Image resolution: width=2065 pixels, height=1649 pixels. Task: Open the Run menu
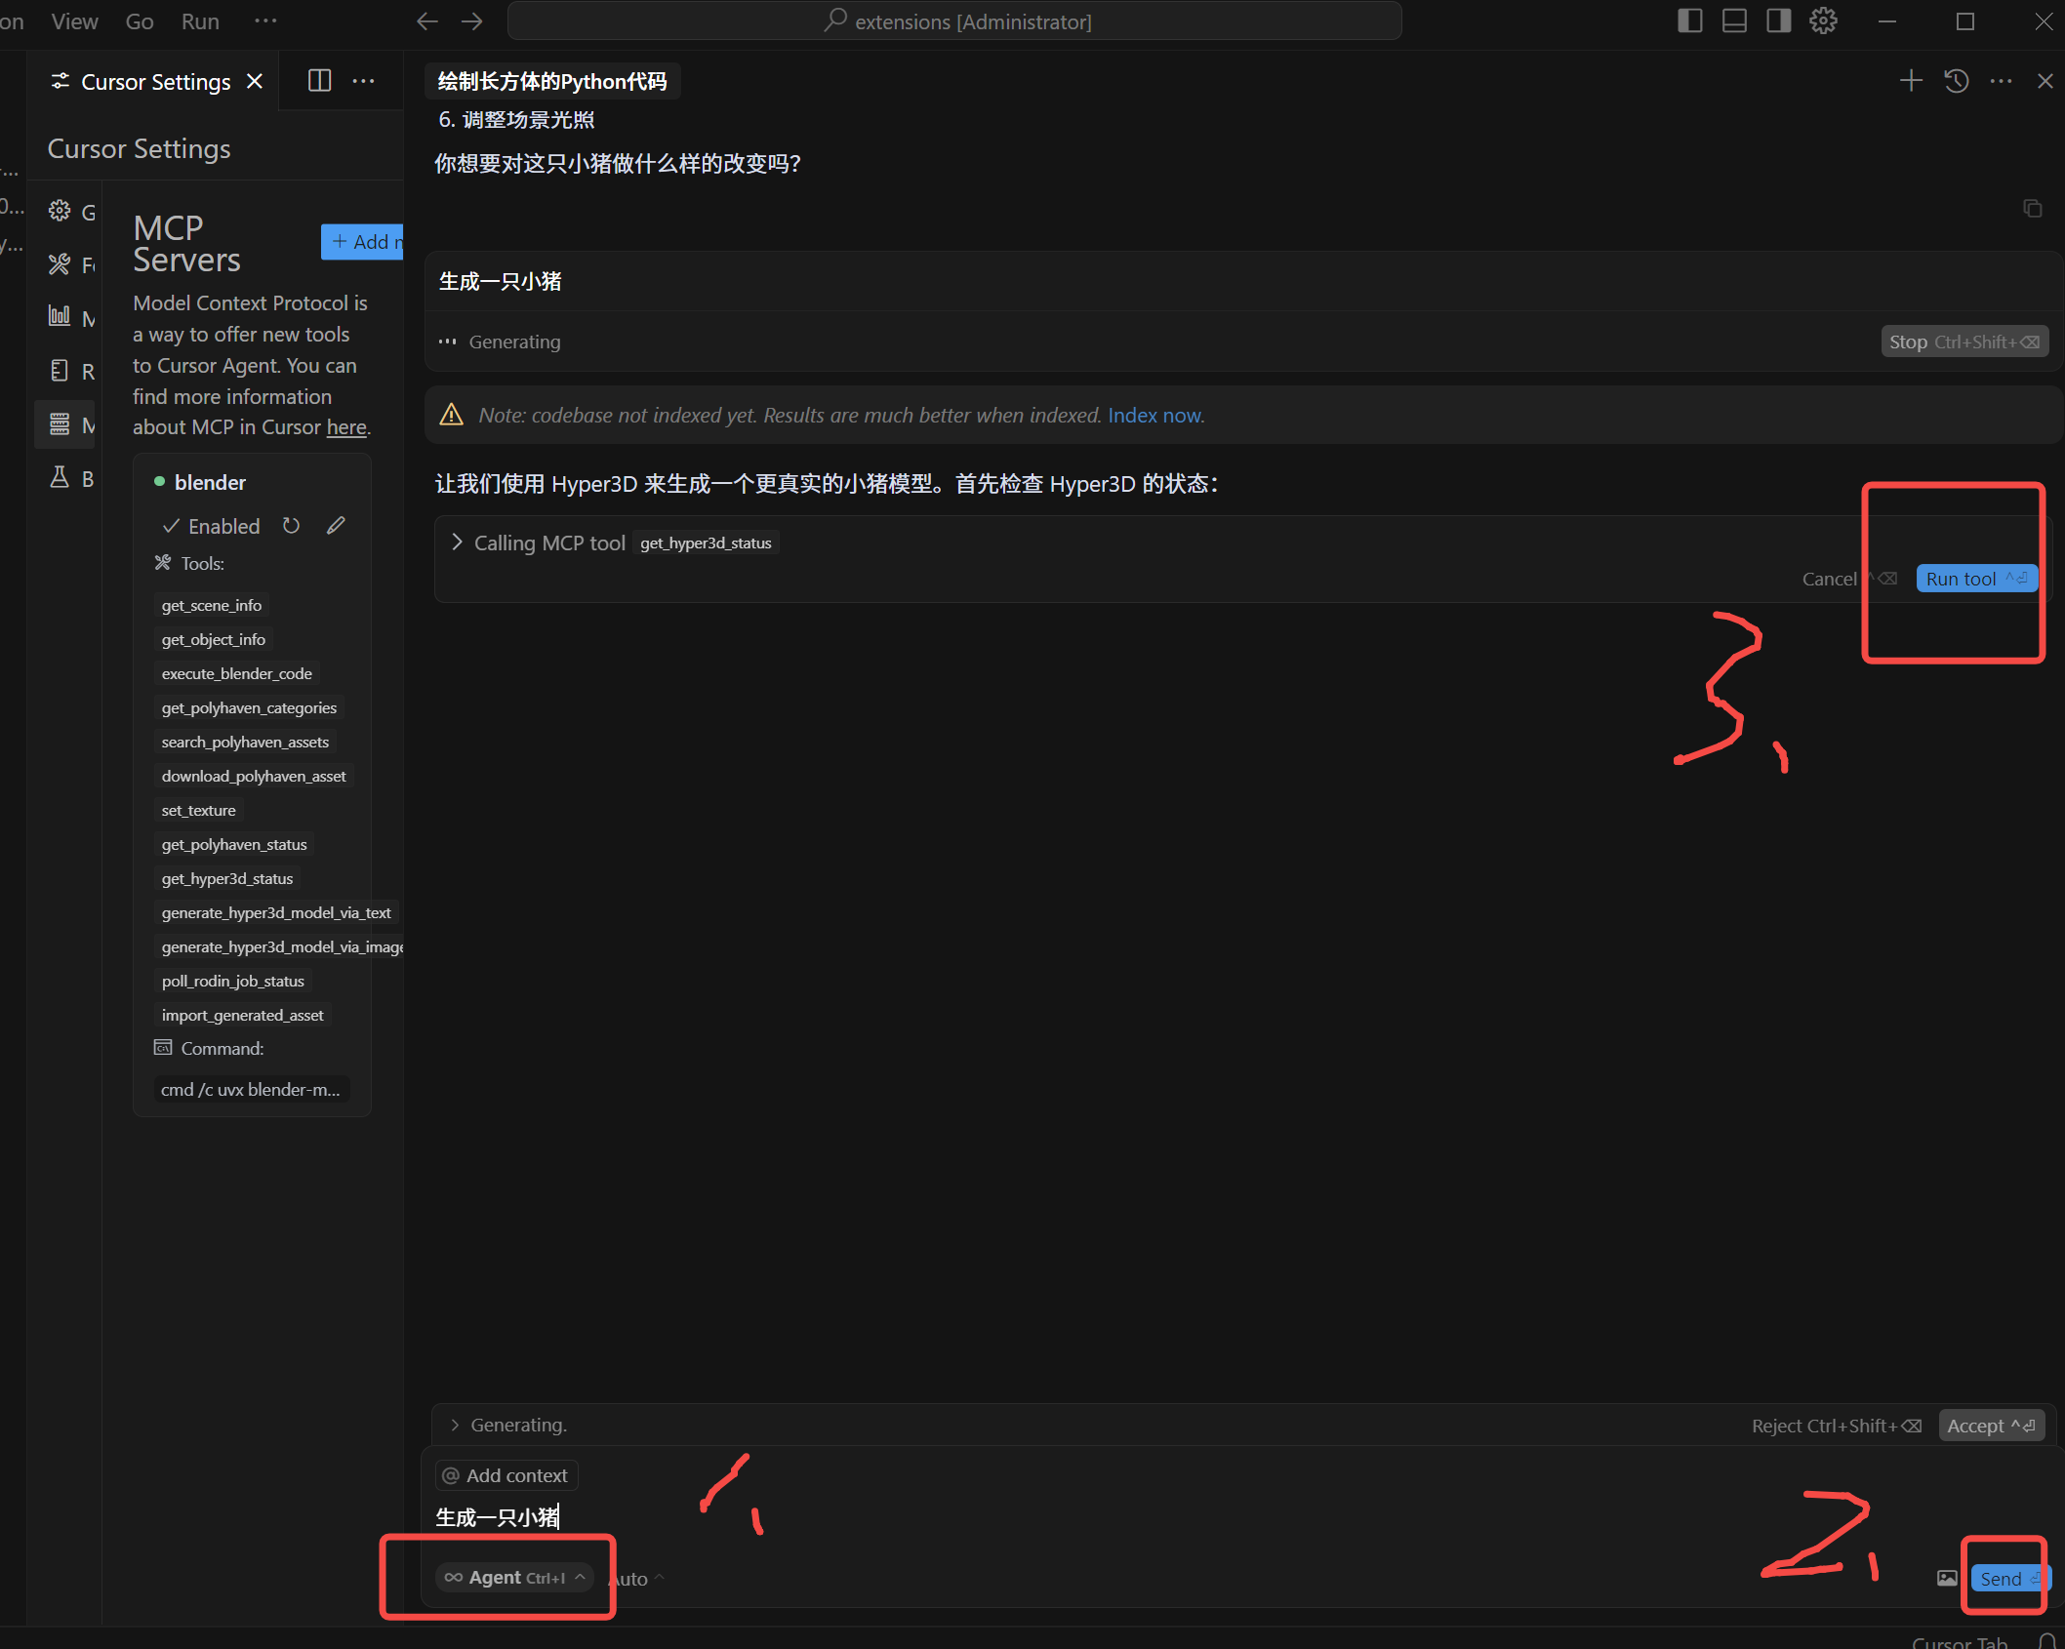click(200, 21)
